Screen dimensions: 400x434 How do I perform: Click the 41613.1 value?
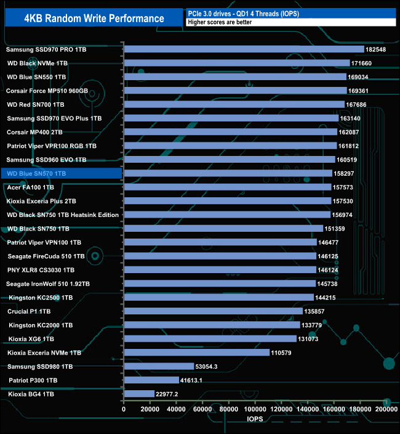(191, 380)
